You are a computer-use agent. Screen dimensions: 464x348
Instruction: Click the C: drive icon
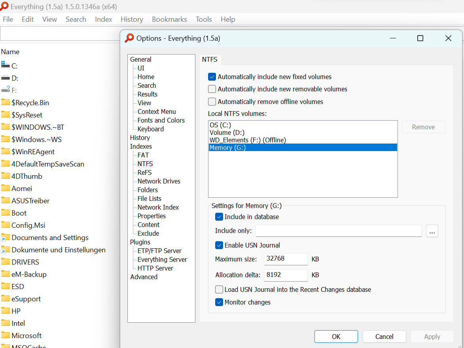click(6, 65)
